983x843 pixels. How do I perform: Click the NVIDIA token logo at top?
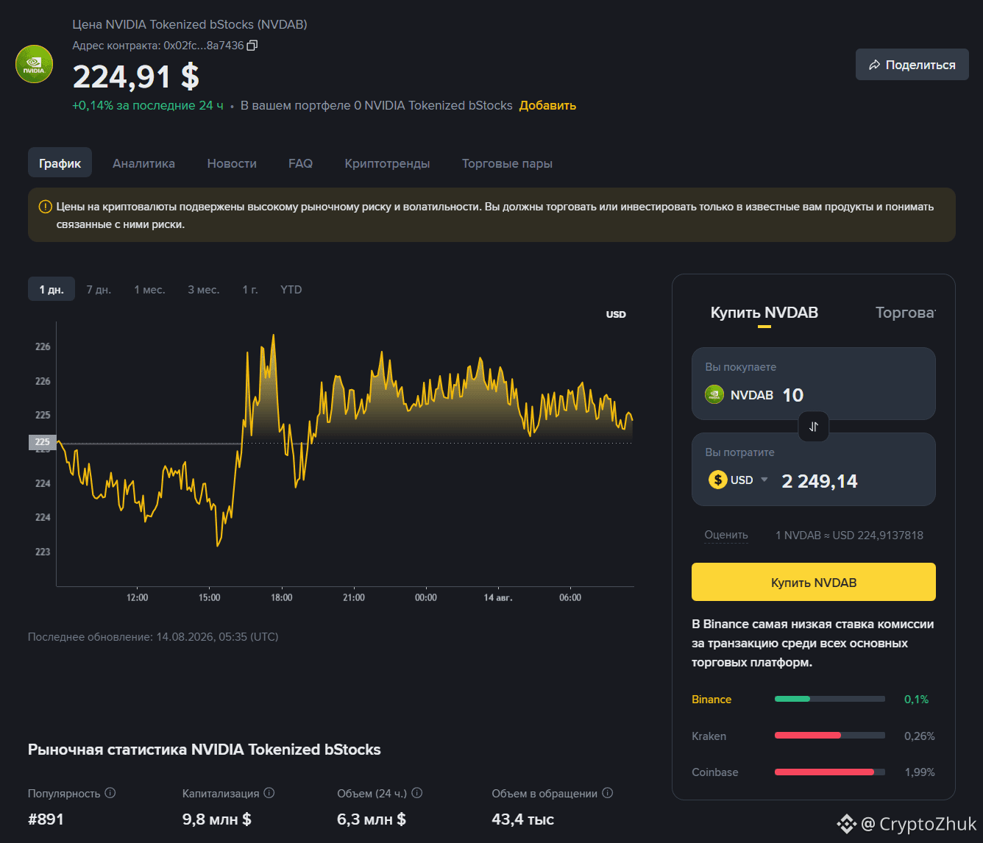(35, 64)
